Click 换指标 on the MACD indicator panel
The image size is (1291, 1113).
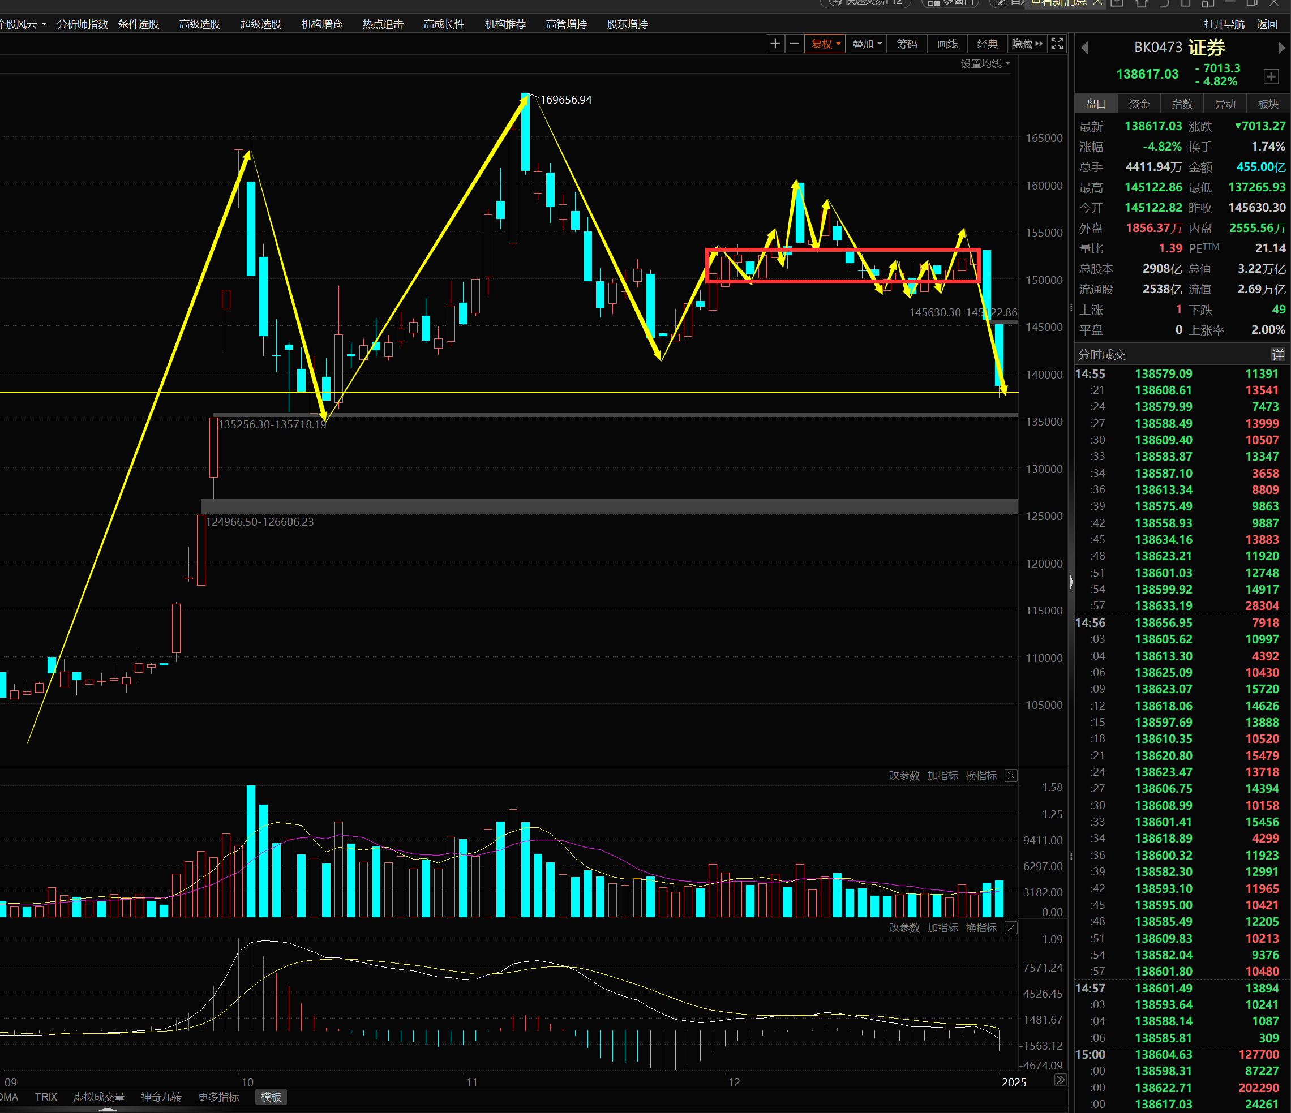[981, 927]
